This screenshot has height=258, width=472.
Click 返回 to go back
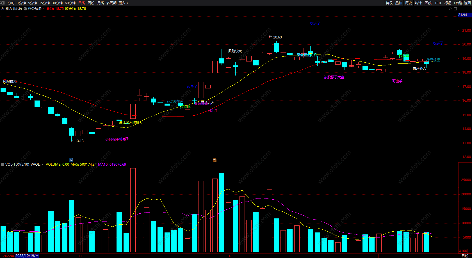coord(468,3)
